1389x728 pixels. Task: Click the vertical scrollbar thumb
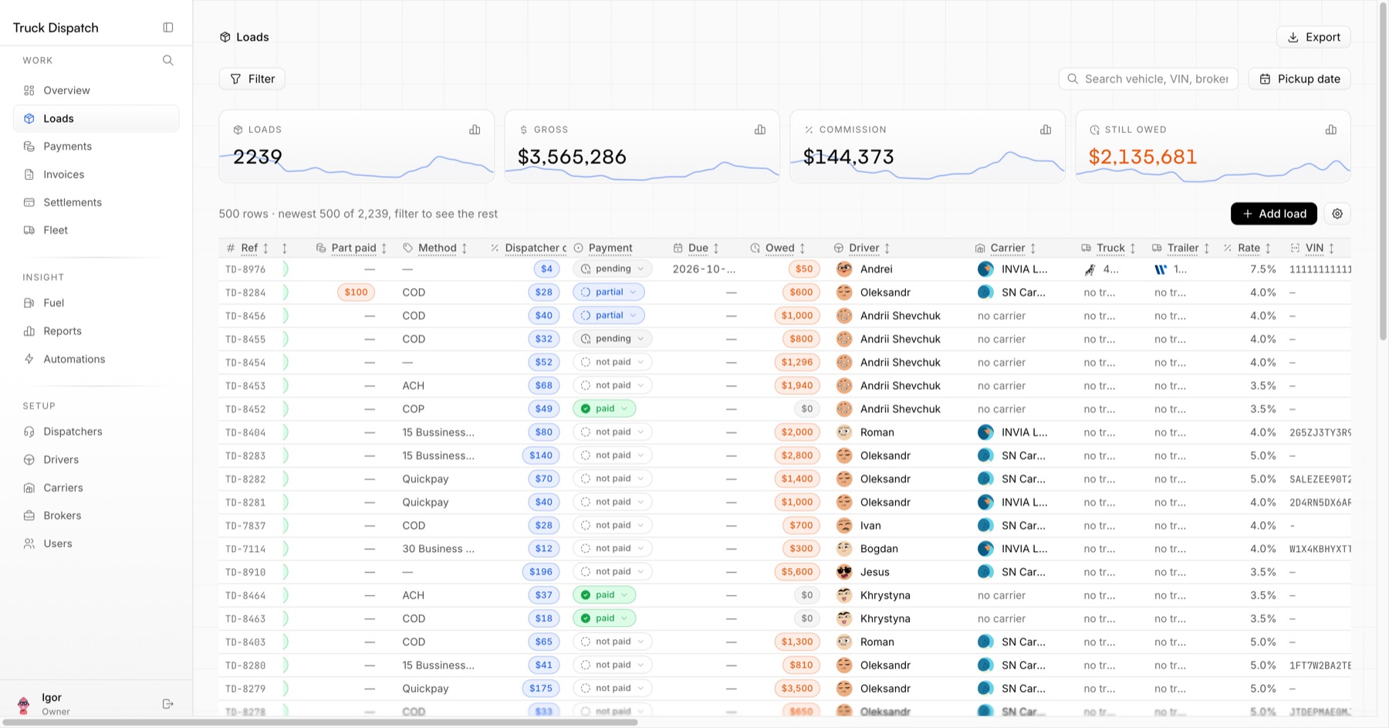(x=1384, y=170)
